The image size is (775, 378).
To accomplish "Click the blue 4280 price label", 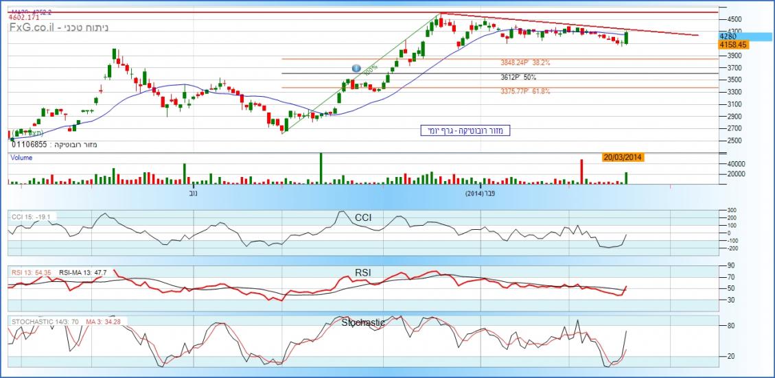I will click(x=728, y=36).
